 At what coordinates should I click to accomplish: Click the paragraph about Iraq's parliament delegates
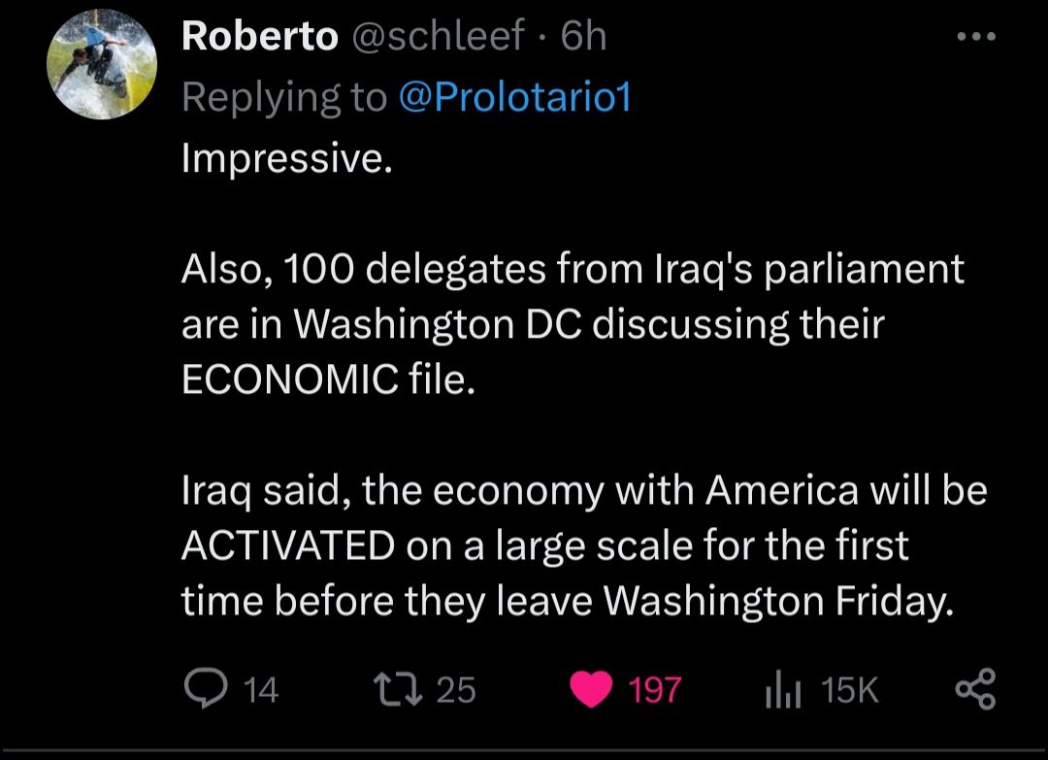573,324
